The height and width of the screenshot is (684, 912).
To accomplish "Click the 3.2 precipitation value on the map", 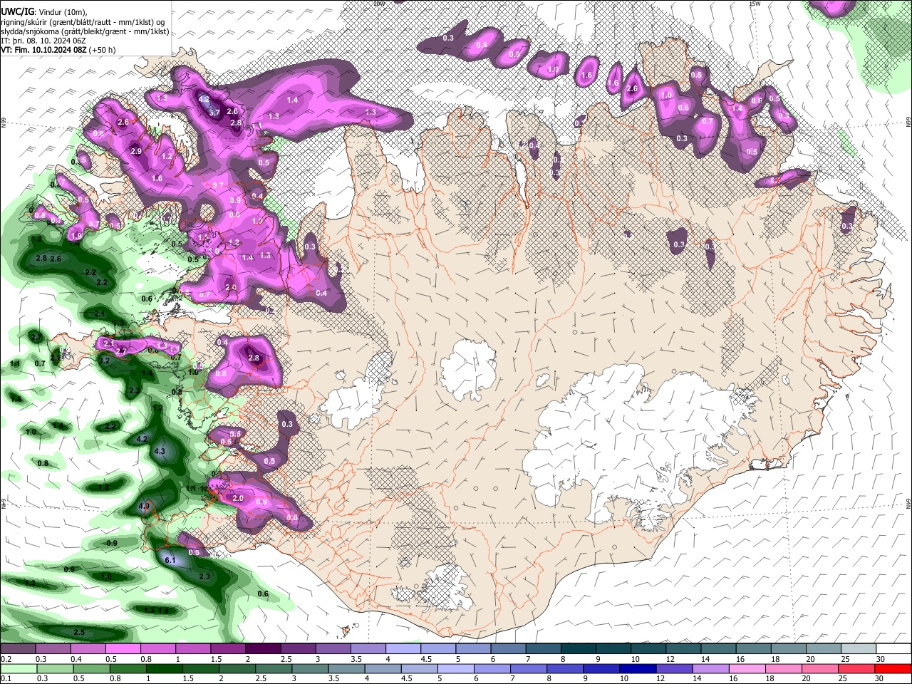I will point(104,361).
